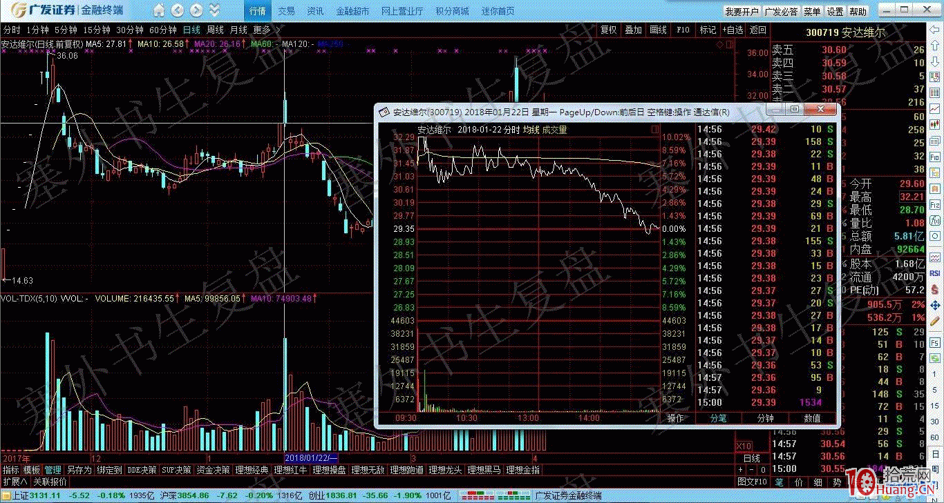Screen dimensions: 944x503
Task: Open the 资讯 tab
Action: tap(315, 11)
